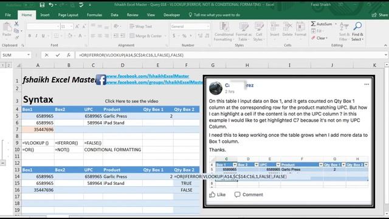Click the formula bar text
389x219 pixels.
click(131, 55)
